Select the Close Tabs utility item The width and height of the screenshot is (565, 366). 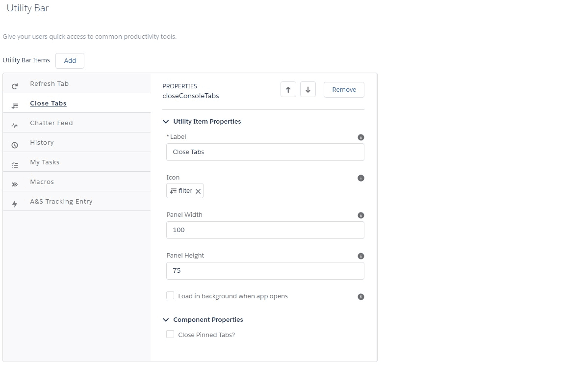[x=77, y=103]
